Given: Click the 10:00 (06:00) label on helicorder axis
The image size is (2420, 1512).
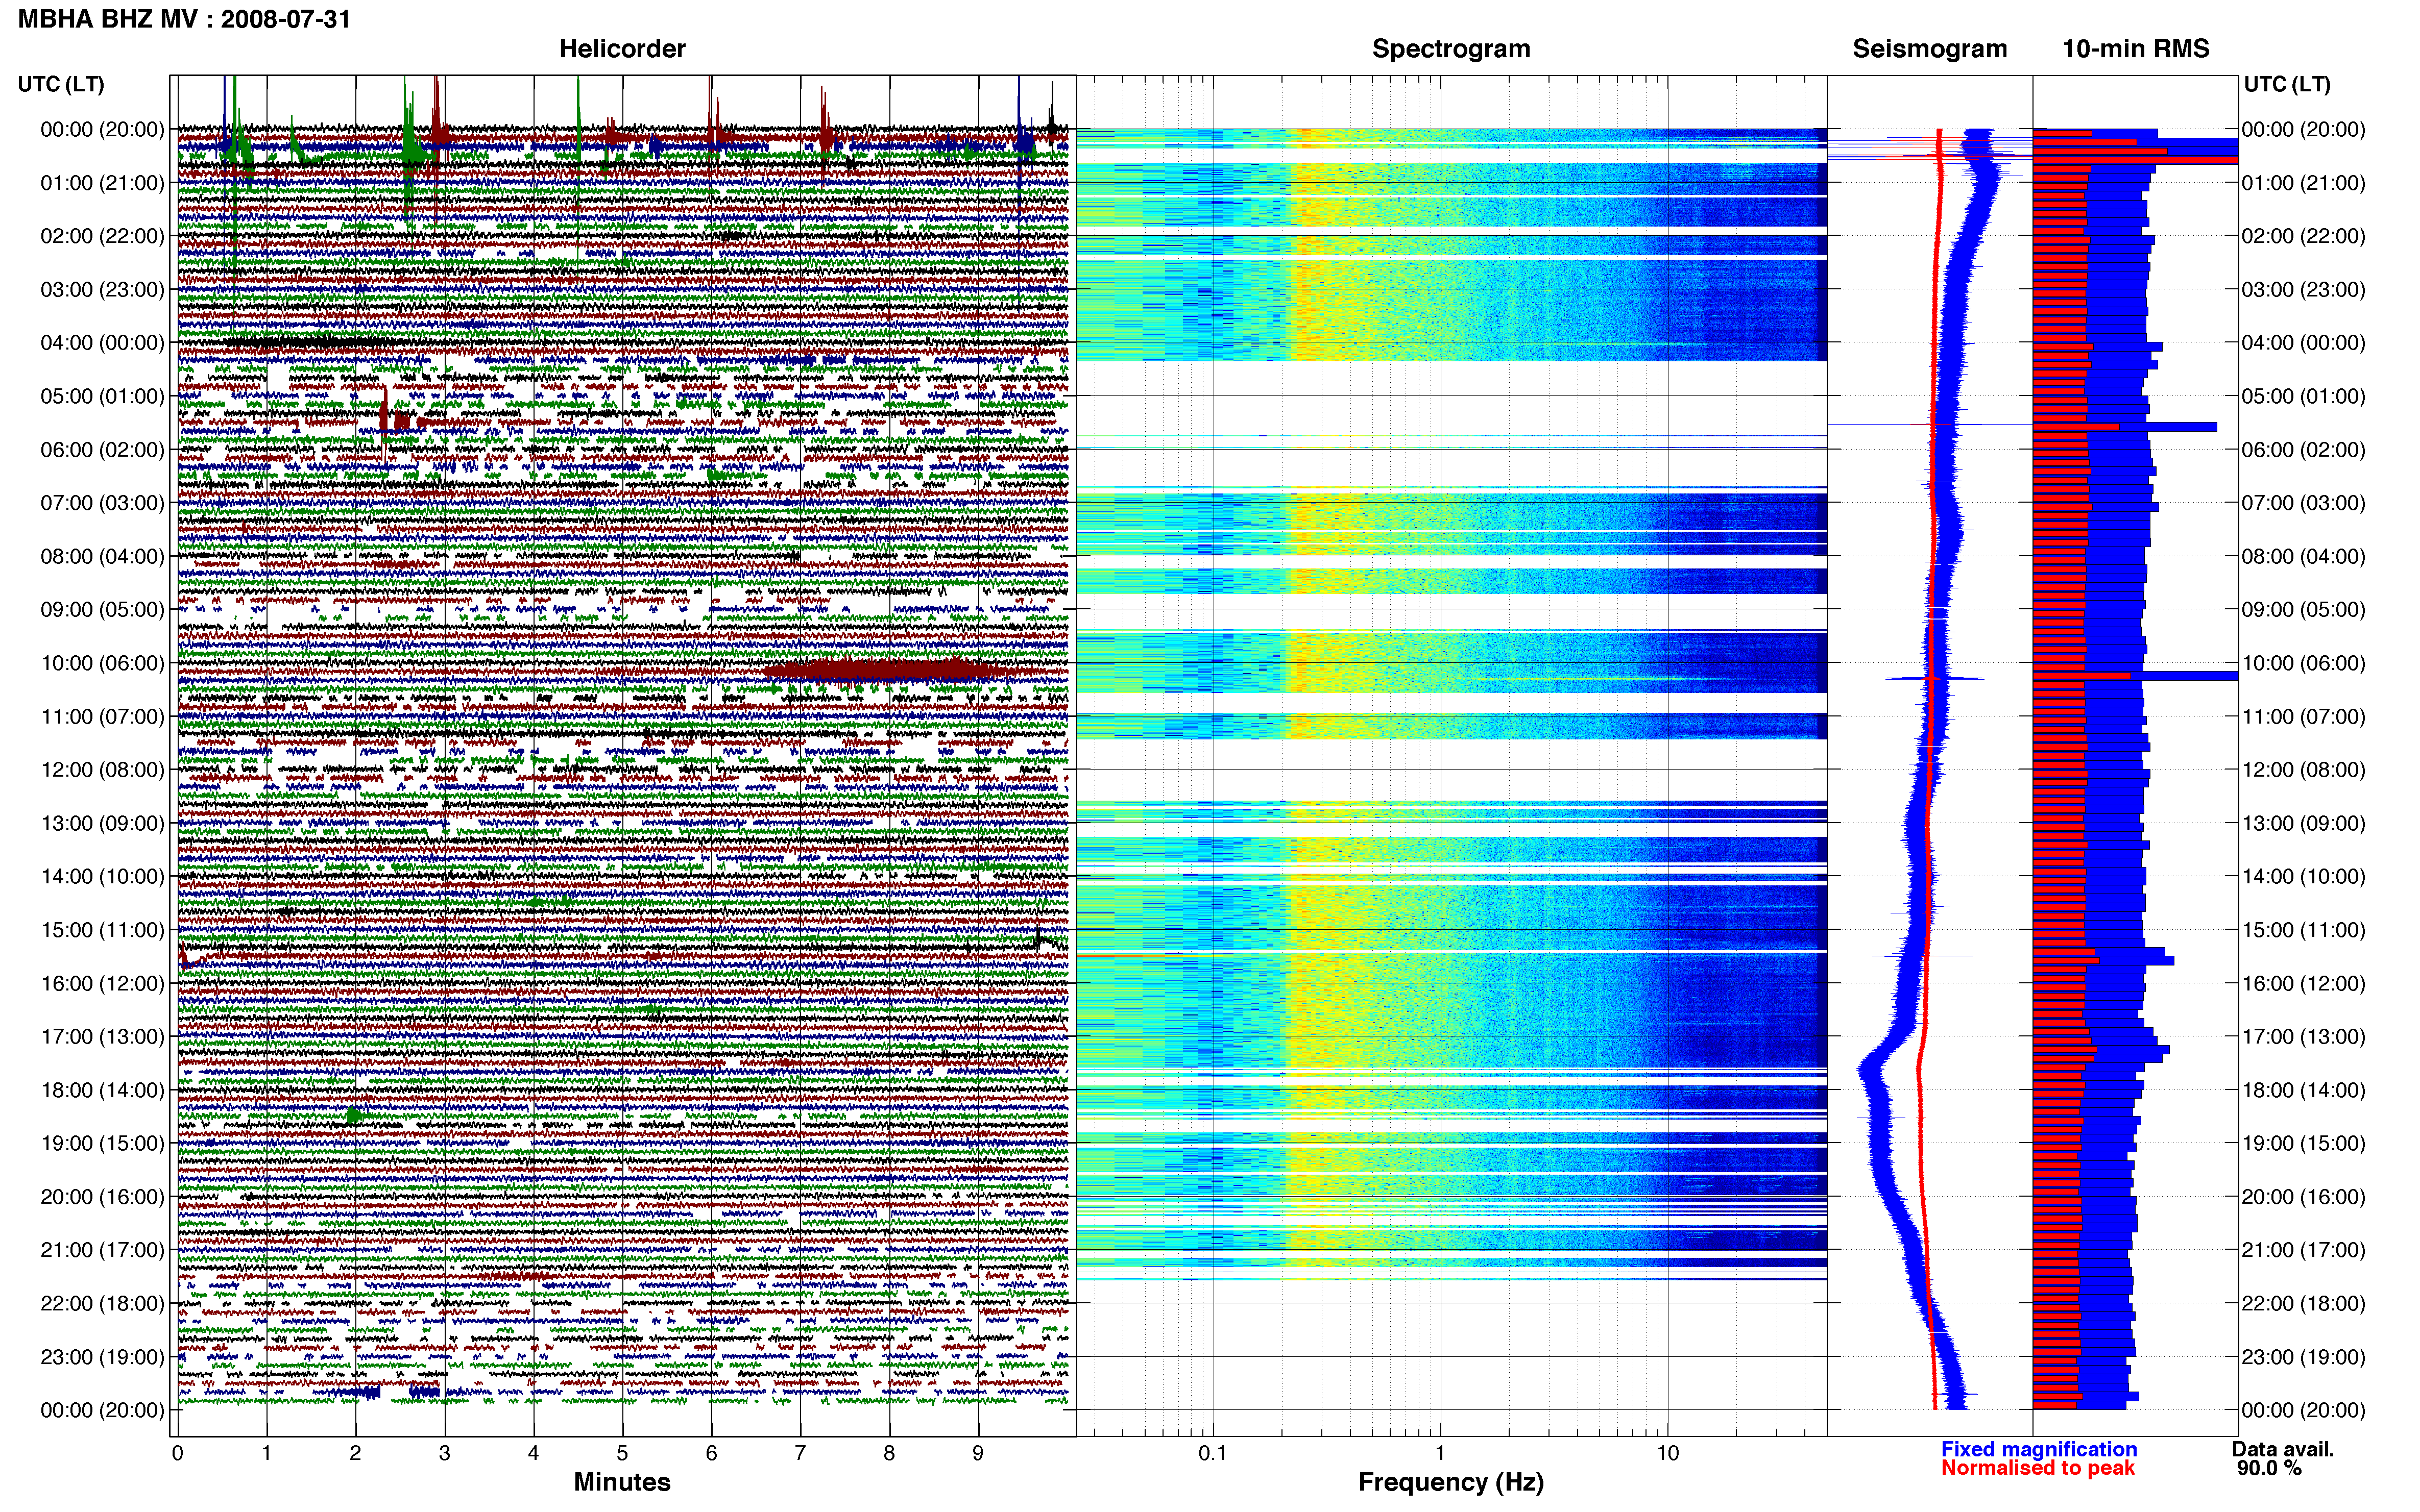Looking at the screenshot, I should point(102,663).
